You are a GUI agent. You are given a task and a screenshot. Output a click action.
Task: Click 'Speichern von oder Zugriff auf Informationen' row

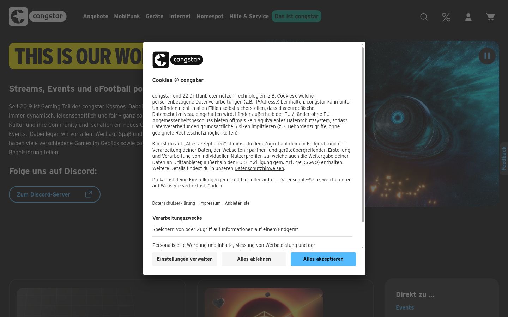pyautogui.click(x=252, y=229)
